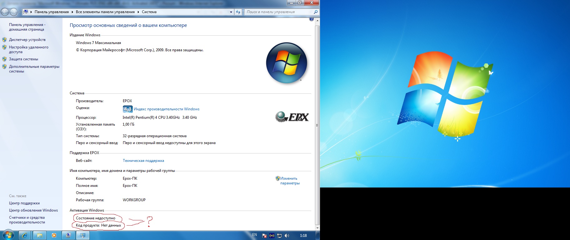
Task: Click the control panel icon in address bar
Action: [26, 12]
